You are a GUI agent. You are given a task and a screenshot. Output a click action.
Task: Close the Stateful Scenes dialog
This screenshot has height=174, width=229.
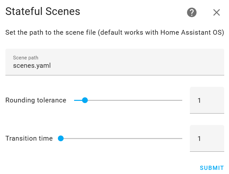[217, 12]
